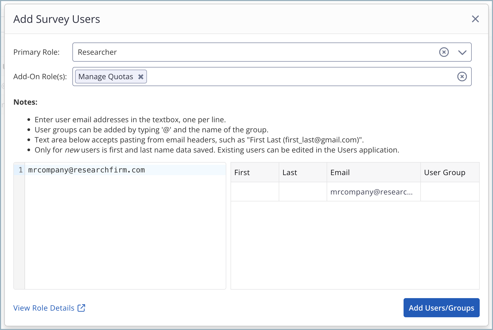This screenshot has height=330, width=493.
Task: Remove the Manage Quotas add-on role
Action: click(x=141, y=77)
